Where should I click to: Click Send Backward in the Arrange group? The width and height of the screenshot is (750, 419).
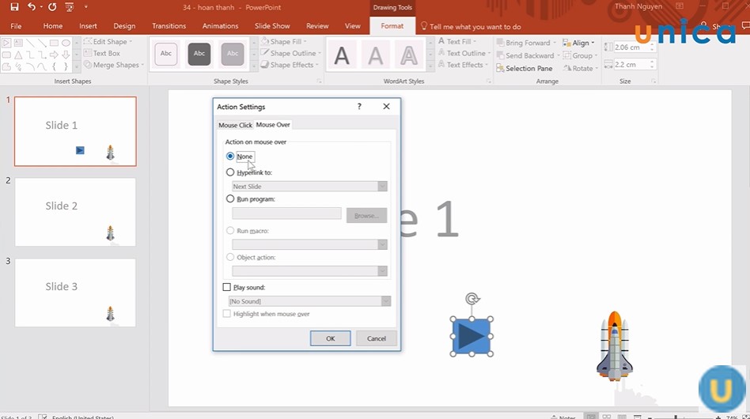click(x=528, y=55)
